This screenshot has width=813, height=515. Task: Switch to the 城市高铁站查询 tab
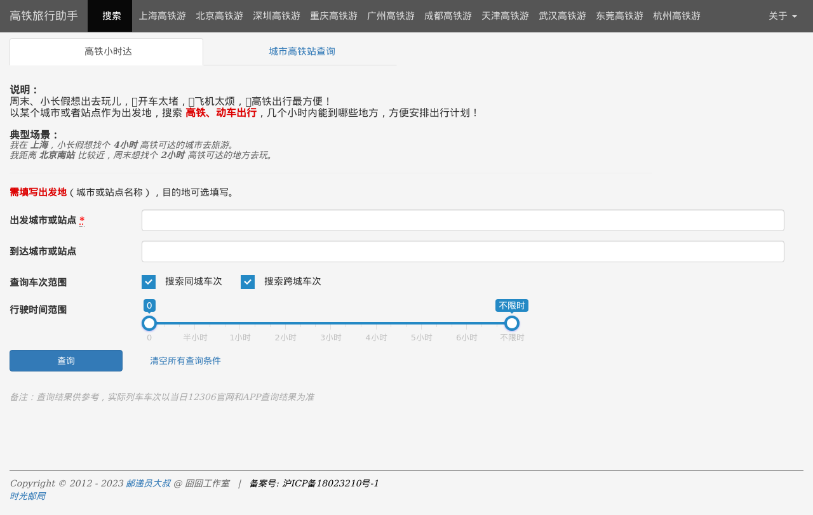(x=301, y=50)
